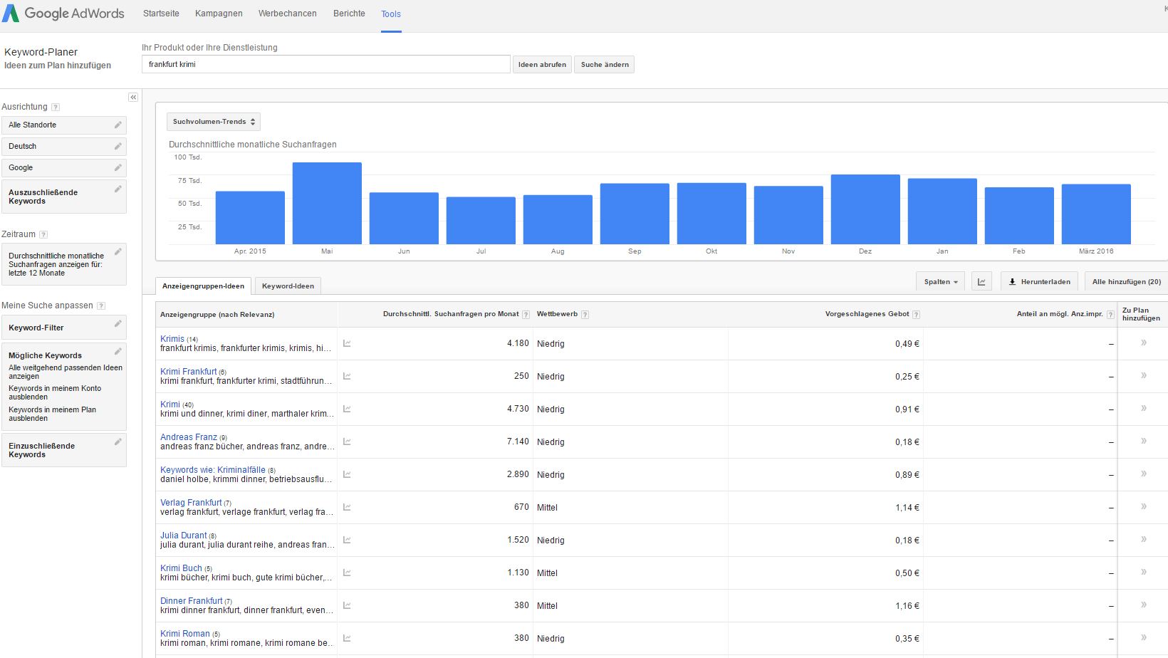Edit Alle Standorte location with pencil icon
This screenshot has height=658, width=1168.
click(118, 125)
